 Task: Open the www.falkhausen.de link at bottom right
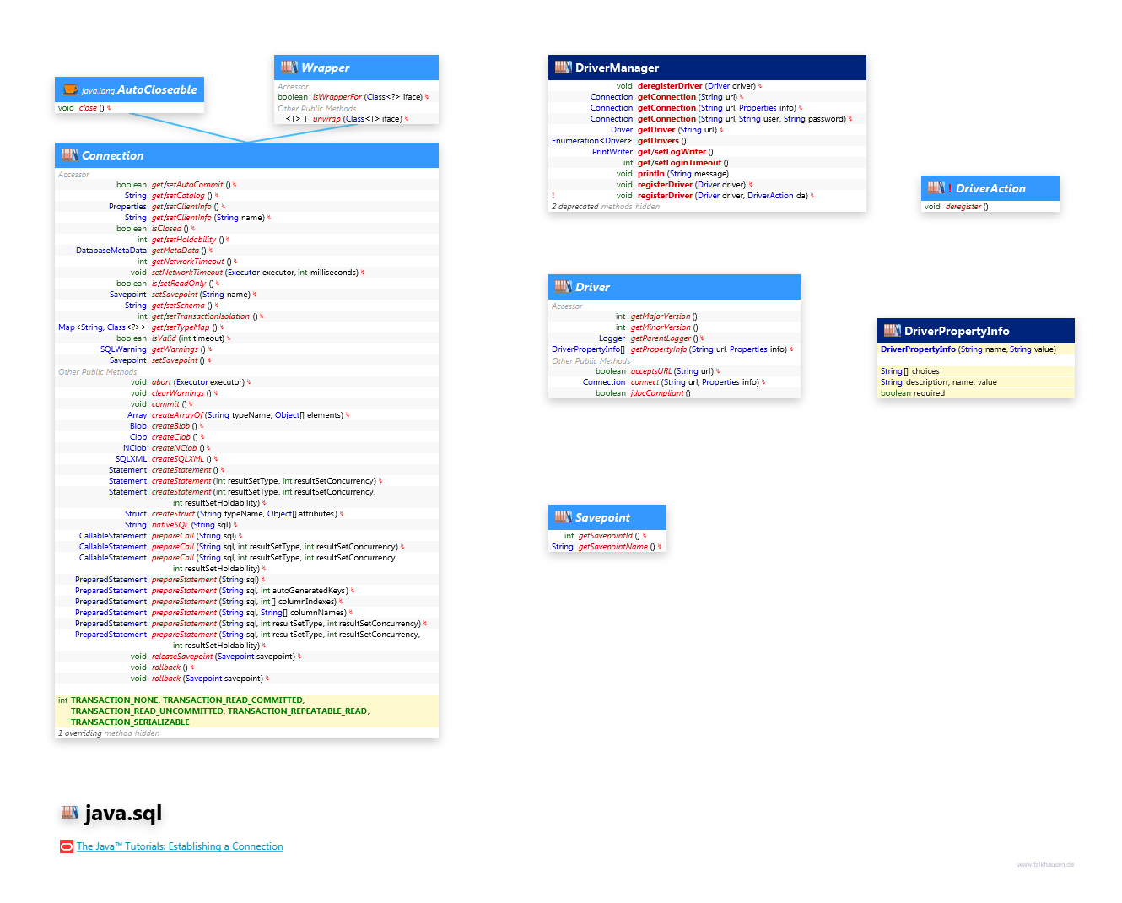(x=1045, y=864)
